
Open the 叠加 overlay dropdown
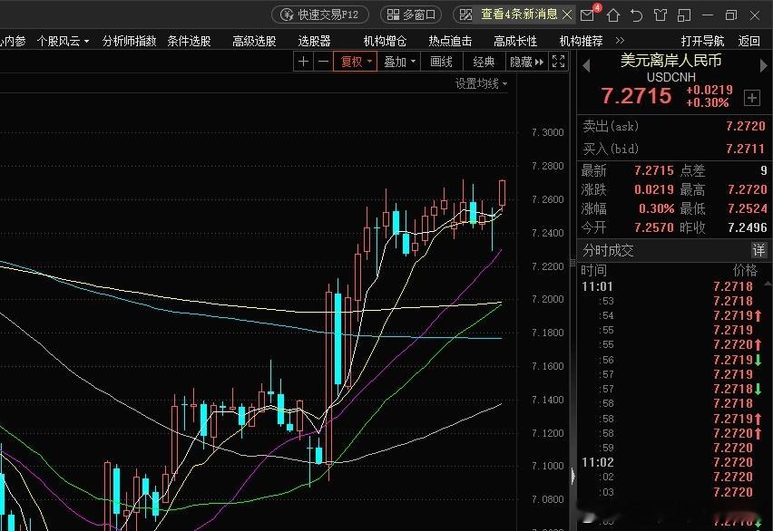click(399, 62)
